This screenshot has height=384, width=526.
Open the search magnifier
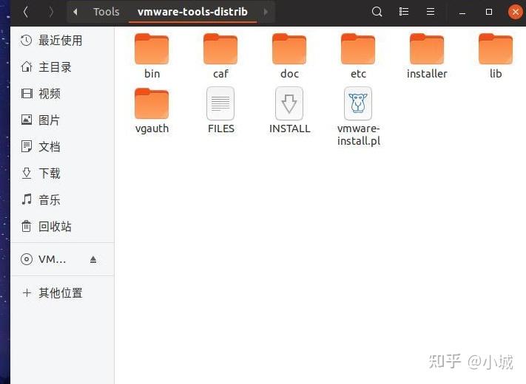377,12
